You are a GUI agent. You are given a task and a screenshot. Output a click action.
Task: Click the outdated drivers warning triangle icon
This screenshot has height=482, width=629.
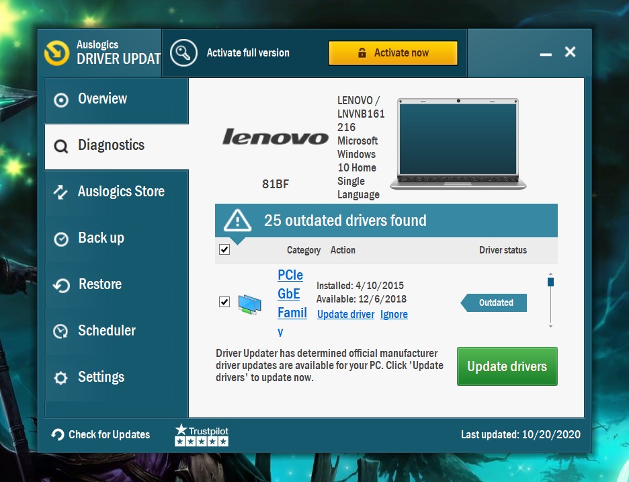237,220
